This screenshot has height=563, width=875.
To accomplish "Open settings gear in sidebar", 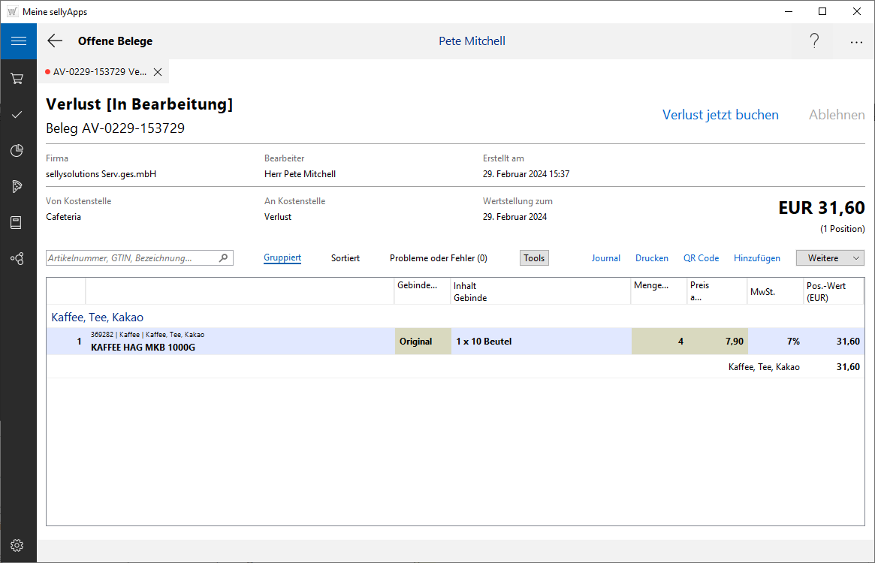I will point(17,545).
